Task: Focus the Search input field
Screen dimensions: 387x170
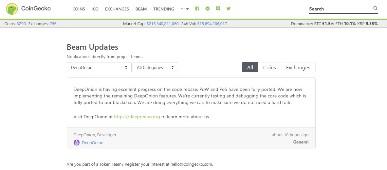Action: [341, 9]
